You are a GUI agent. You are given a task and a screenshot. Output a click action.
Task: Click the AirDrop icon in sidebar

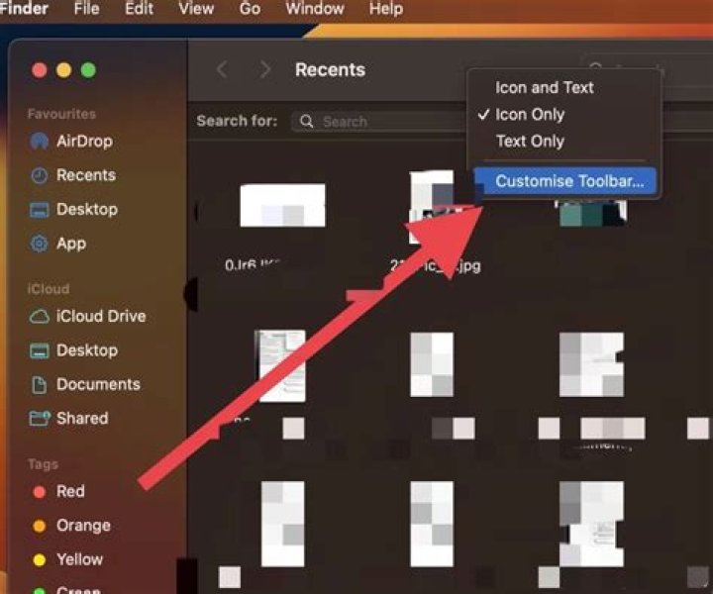pyautogui.click(x=39, y=142)
